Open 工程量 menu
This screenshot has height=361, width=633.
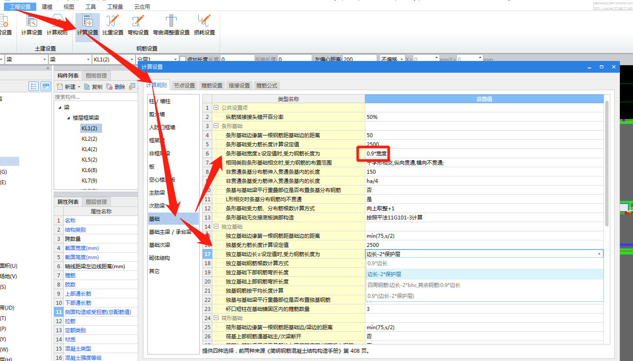click(x=115, y=7)
